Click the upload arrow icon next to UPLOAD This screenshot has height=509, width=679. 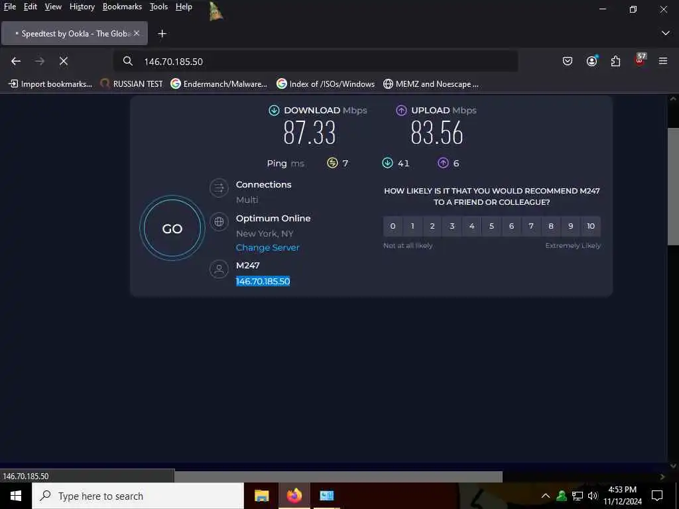pos(401,111)
